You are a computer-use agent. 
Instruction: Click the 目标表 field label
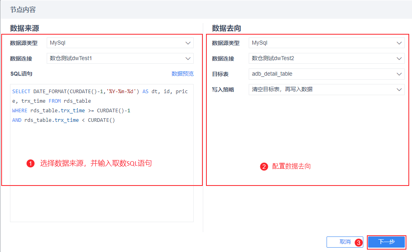coord(220,74)
